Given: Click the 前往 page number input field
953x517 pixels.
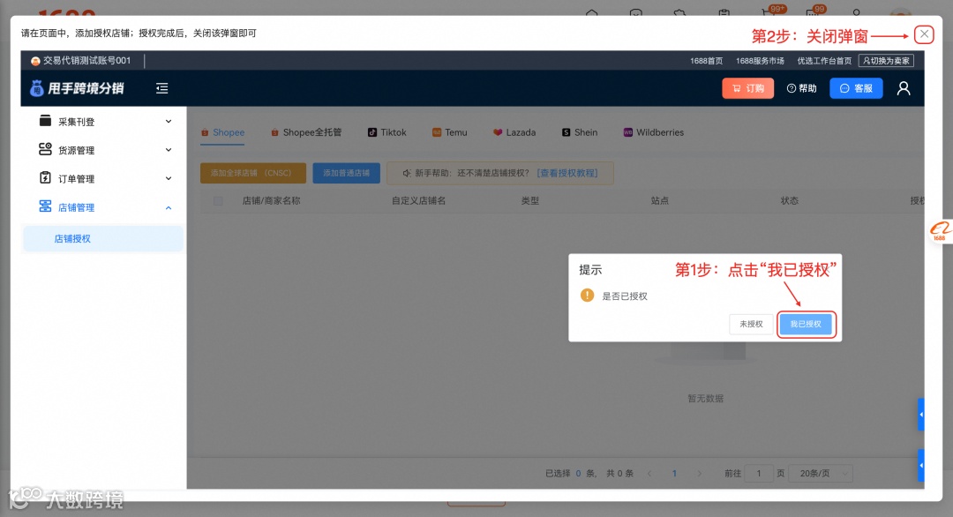Looking at the screenshot, I should (x=759, y=473).
